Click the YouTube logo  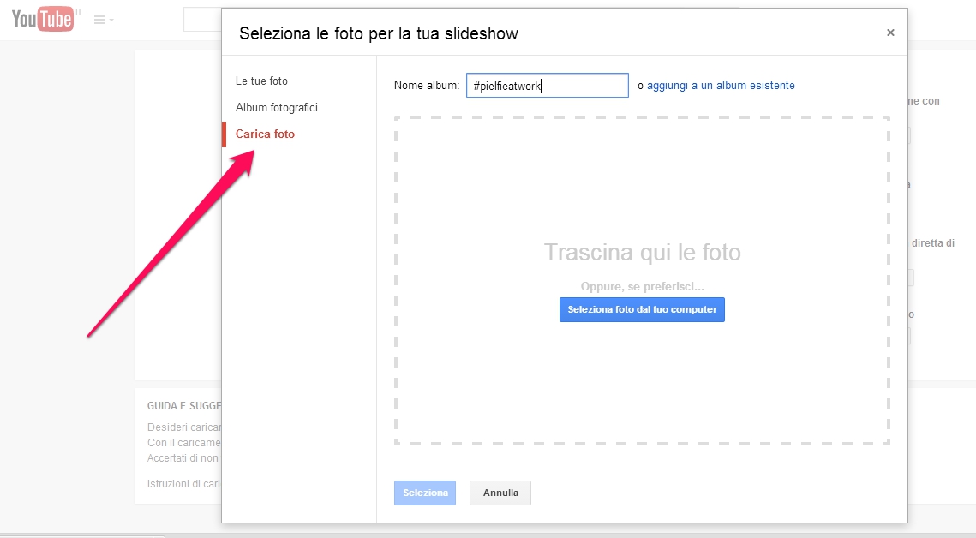pos(43,19)
